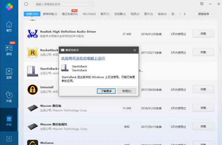Click the 2017/05/15安装 date text

(151, 127)
